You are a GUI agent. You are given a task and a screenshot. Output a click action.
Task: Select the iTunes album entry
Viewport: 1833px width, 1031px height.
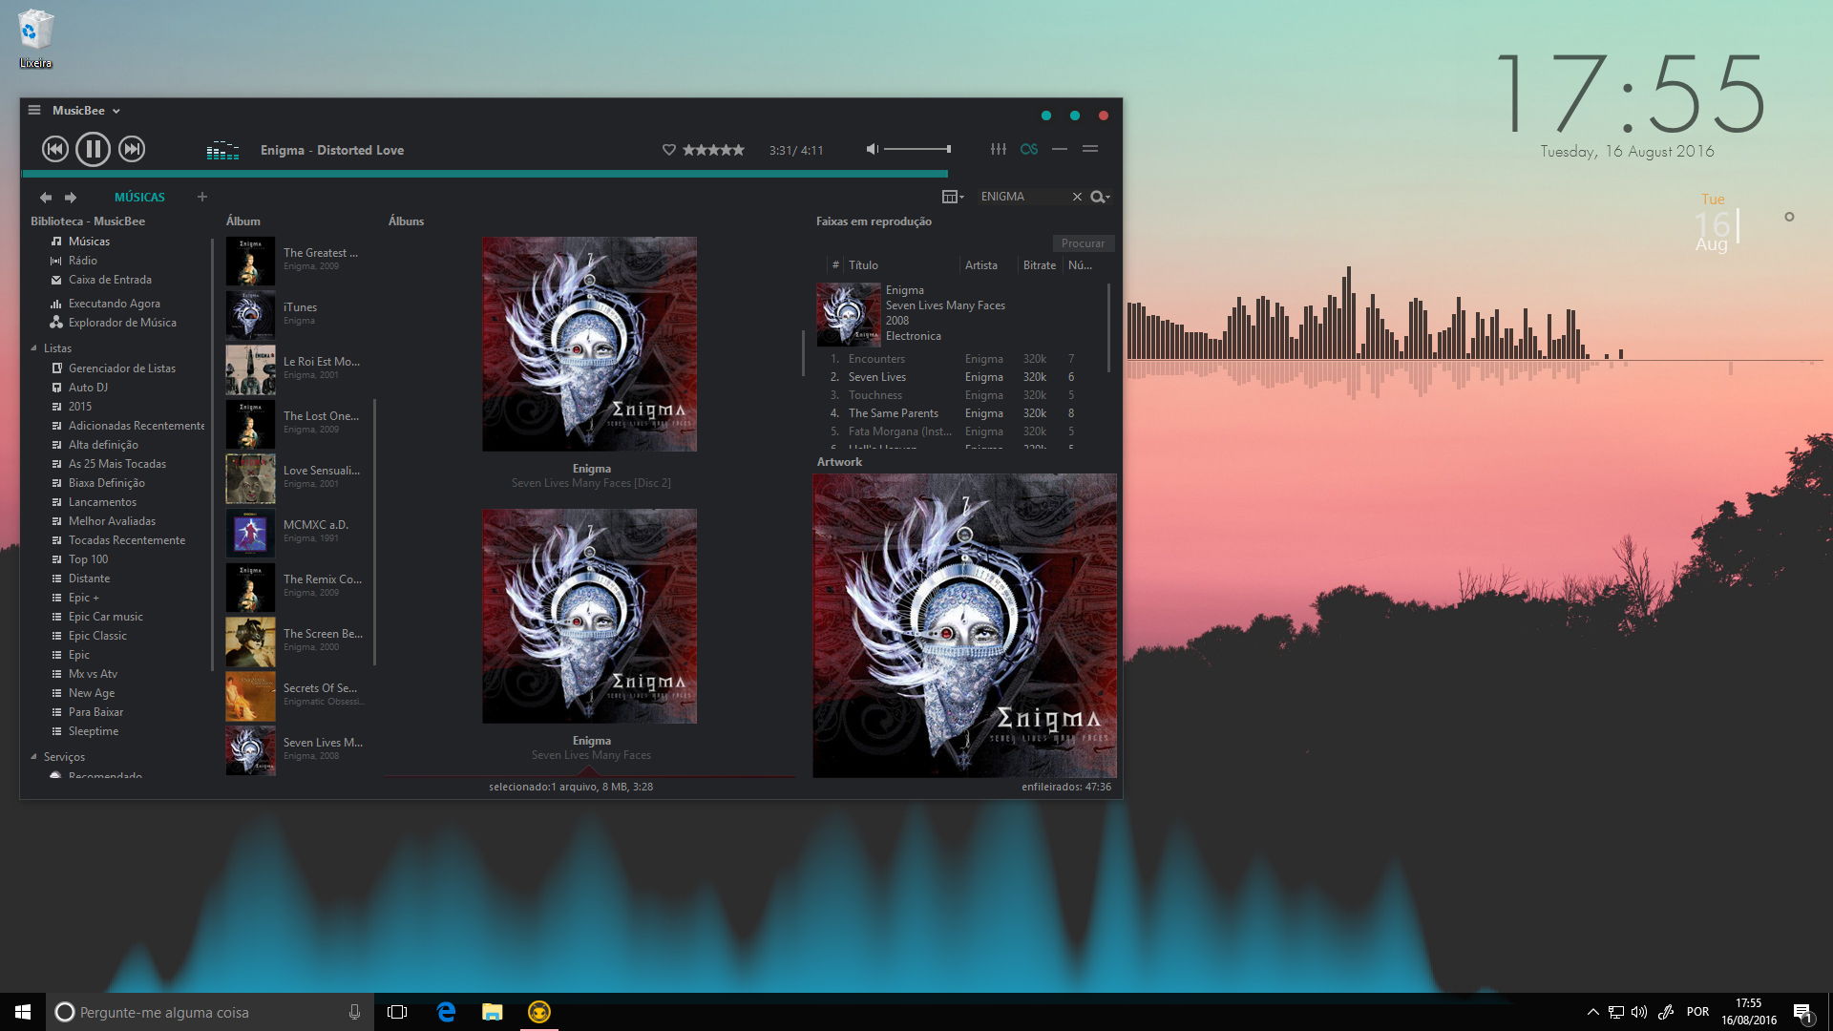[296, 314]
